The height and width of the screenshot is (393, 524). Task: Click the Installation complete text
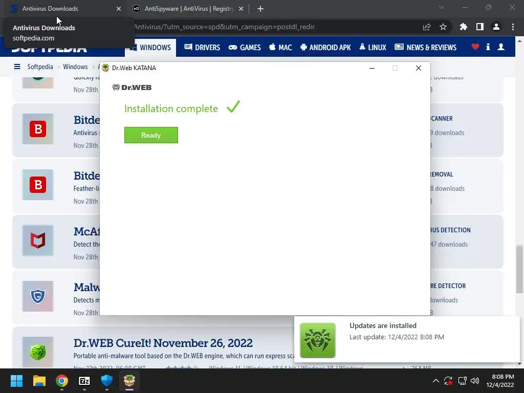pyautogui.click(x=171, y=108)
